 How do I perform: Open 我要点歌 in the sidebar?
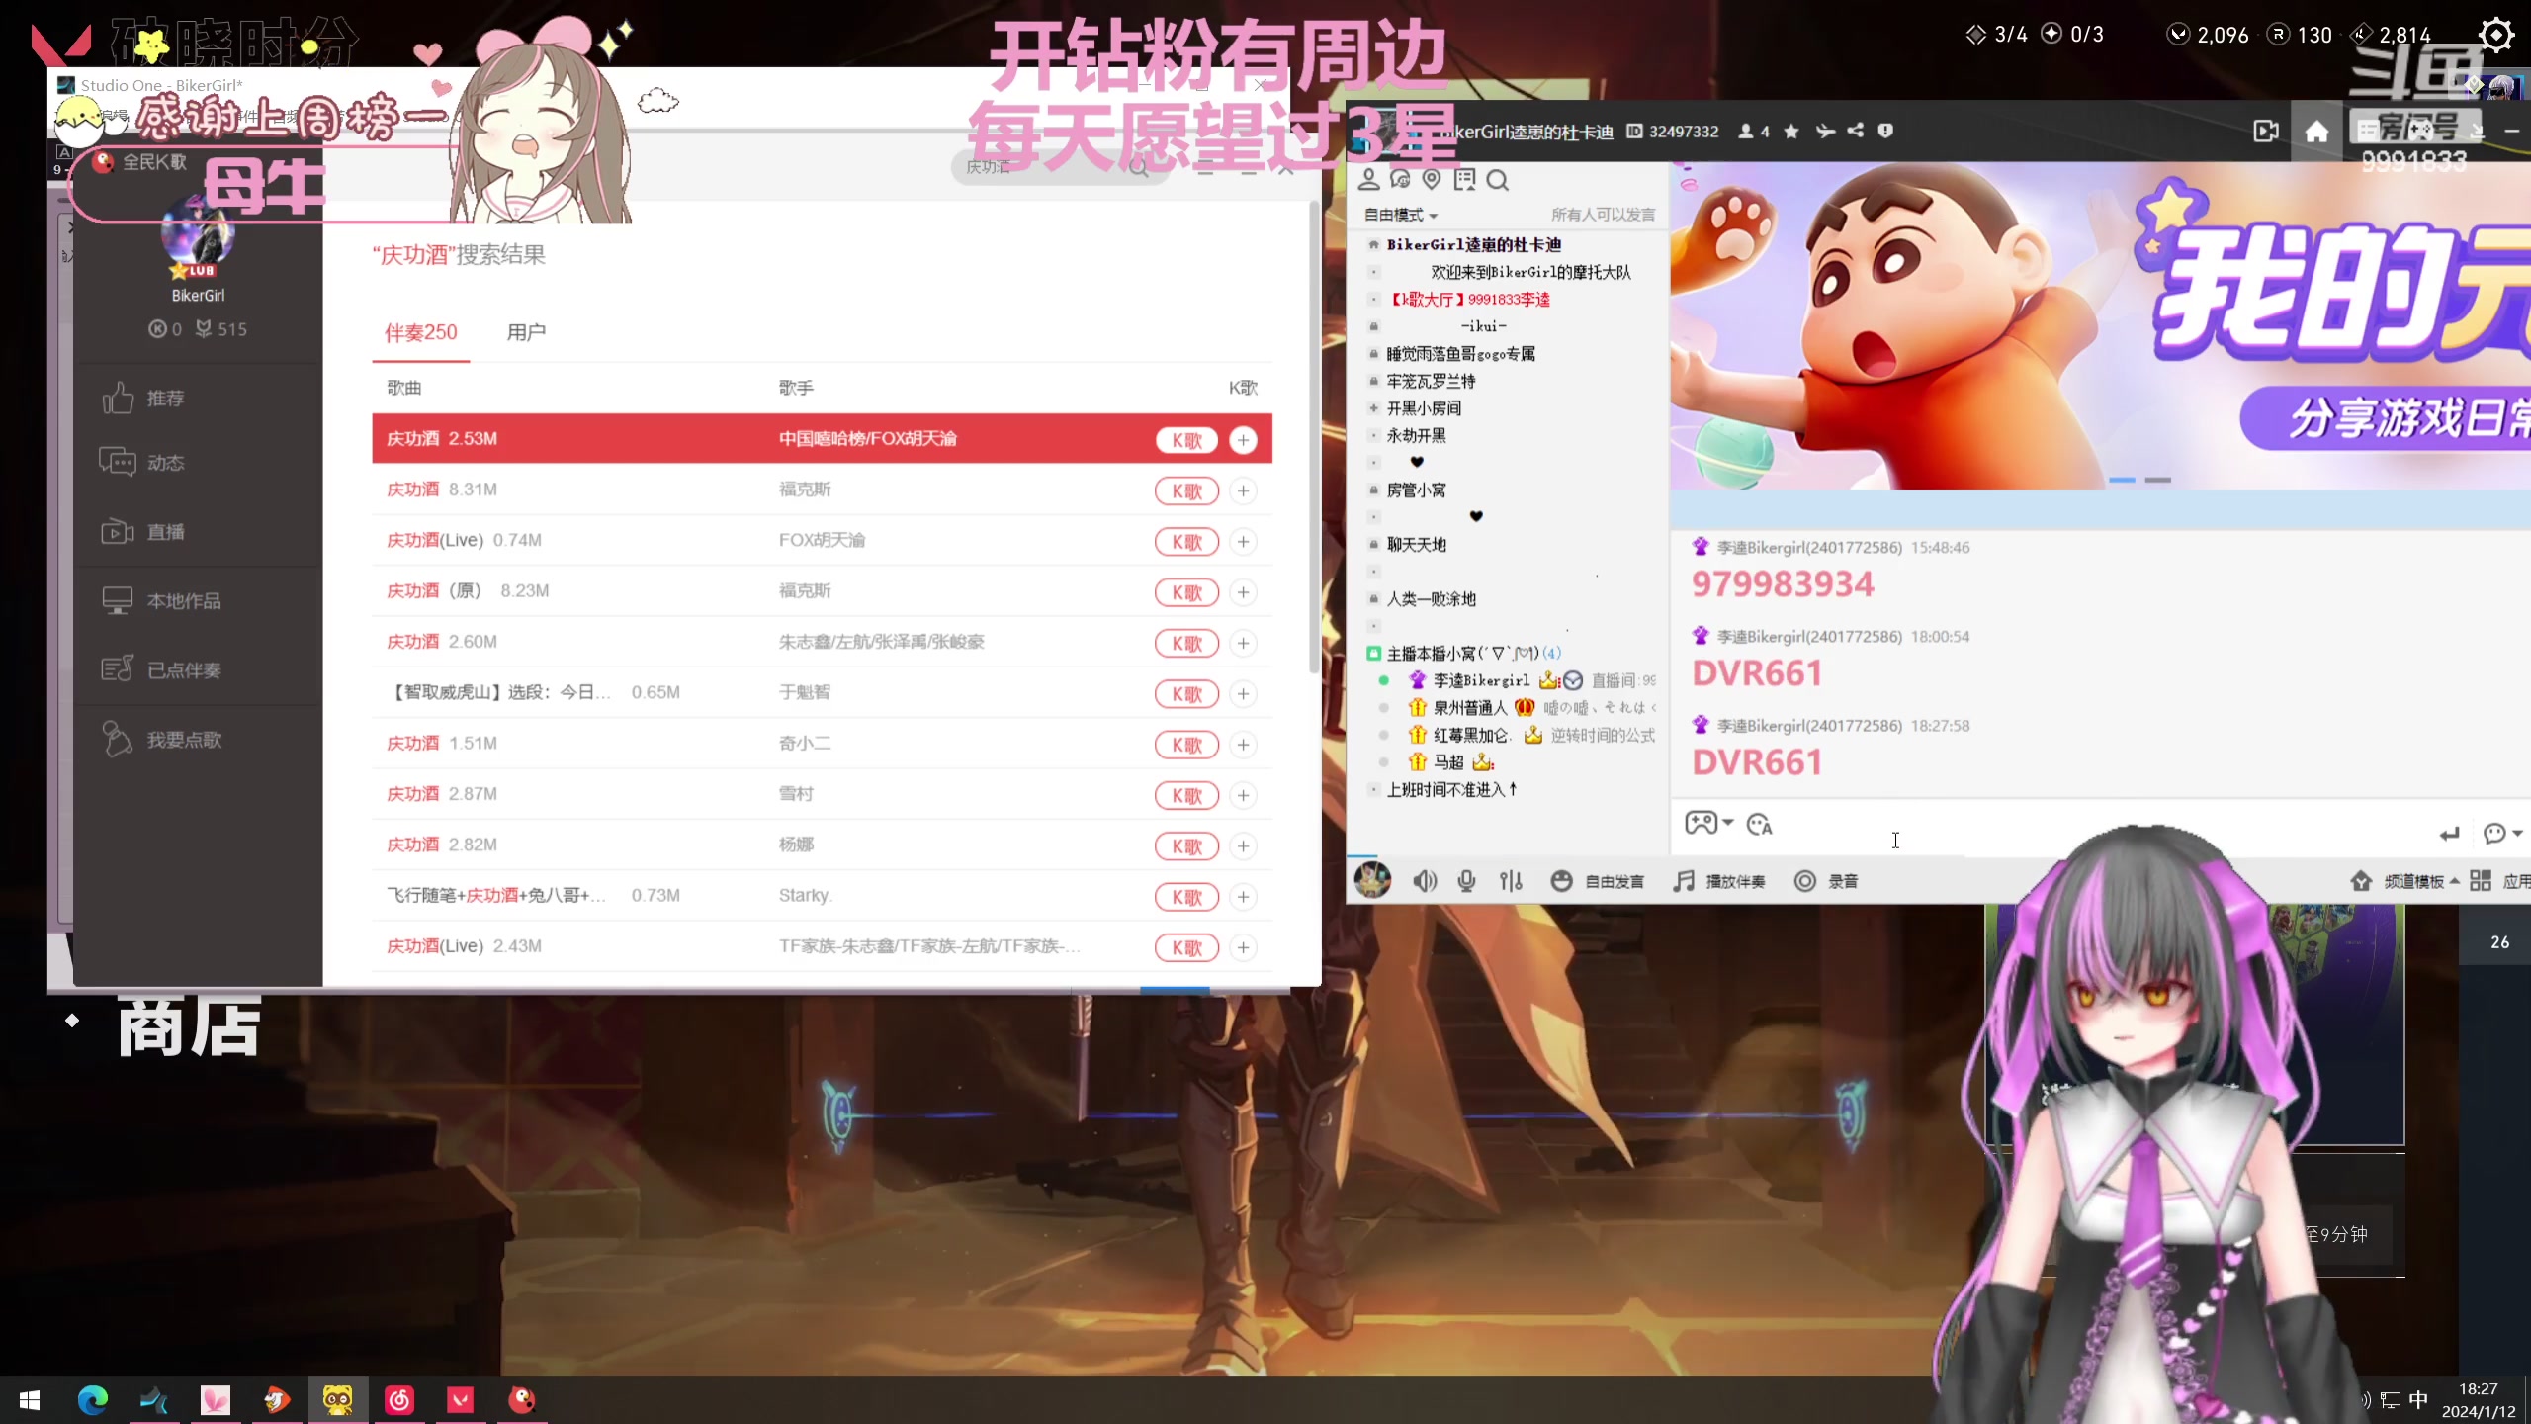[x=161, y=740]
